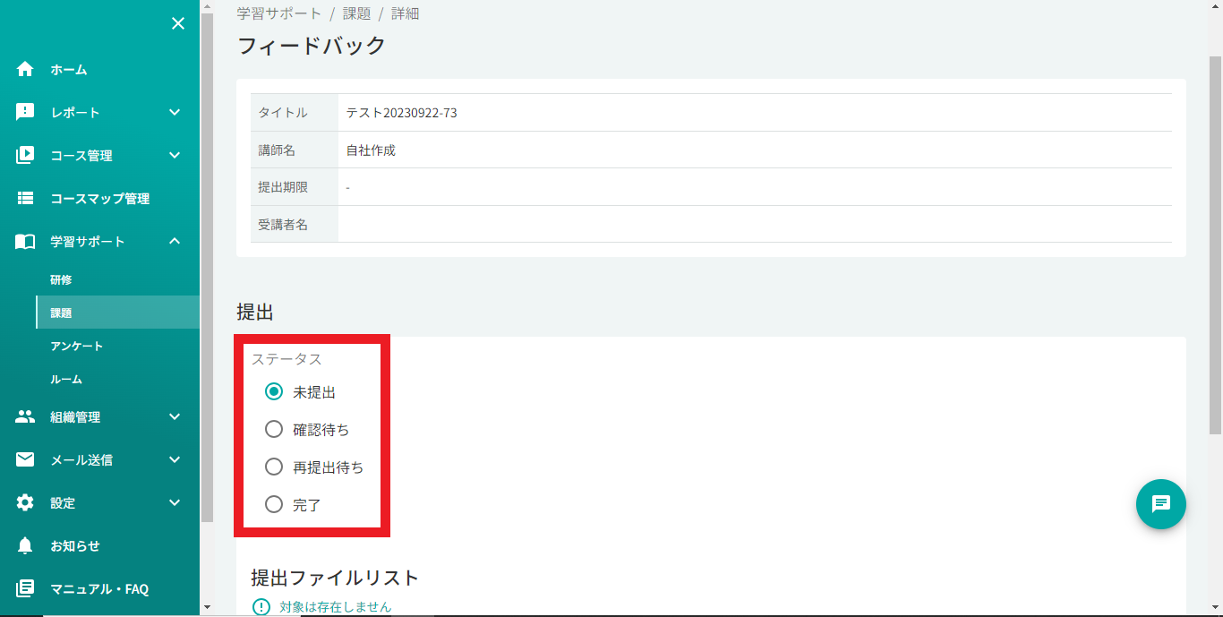
Task: Click the 設定 gear icon
Action: point(25,502)
